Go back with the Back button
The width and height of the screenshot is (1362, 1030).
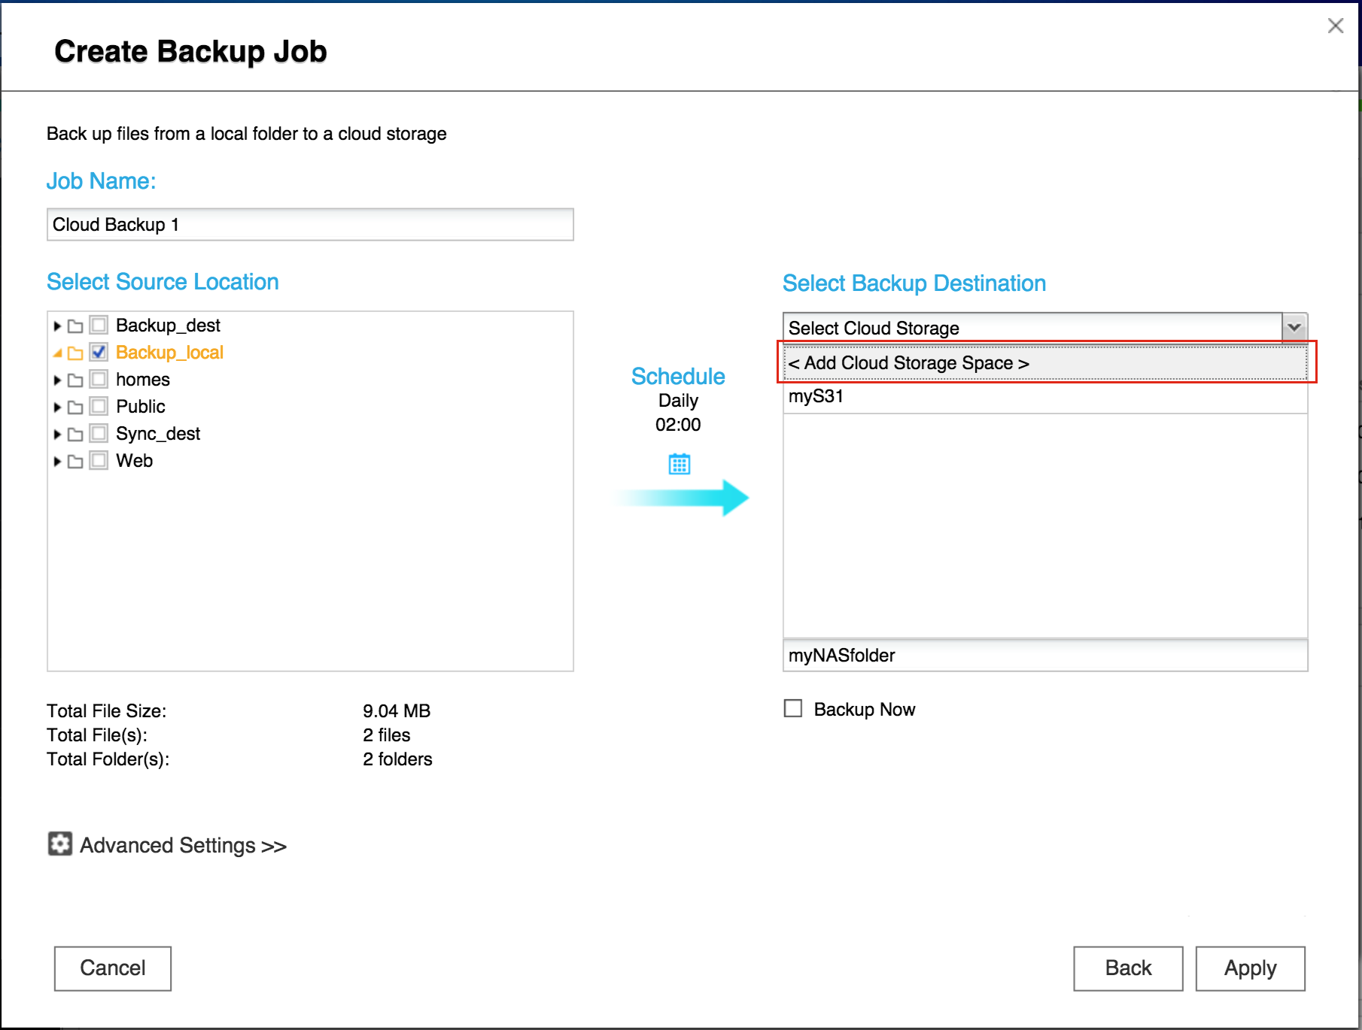coord(1127,968)
